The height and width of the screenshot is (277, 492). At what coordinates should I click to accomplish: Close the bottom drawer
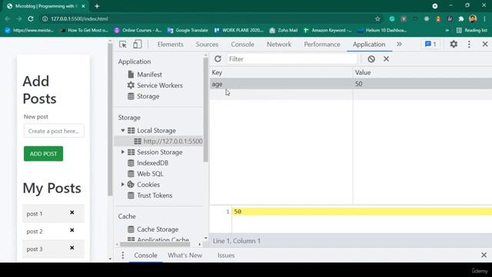click(484, 255)
